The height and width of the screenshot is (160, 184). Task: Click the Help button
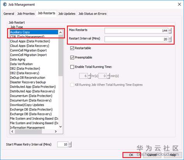click(x=173, y=155)
